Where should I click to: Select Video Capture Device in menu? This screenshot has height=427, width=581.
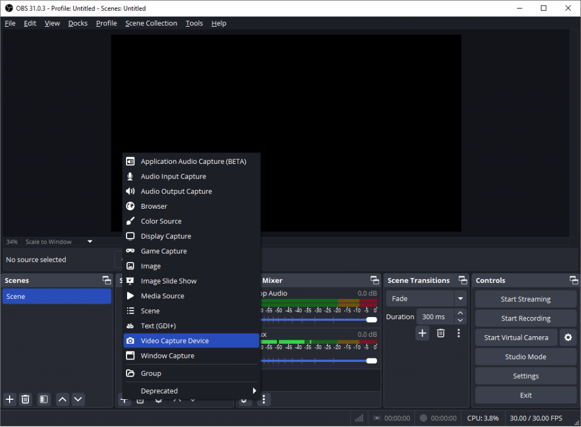point(191,341)
